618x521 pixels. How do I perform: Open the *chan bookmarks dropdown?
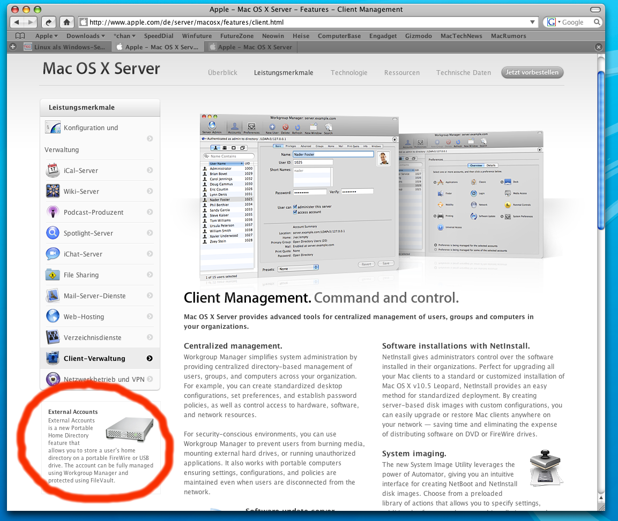(x=124, y=36)
